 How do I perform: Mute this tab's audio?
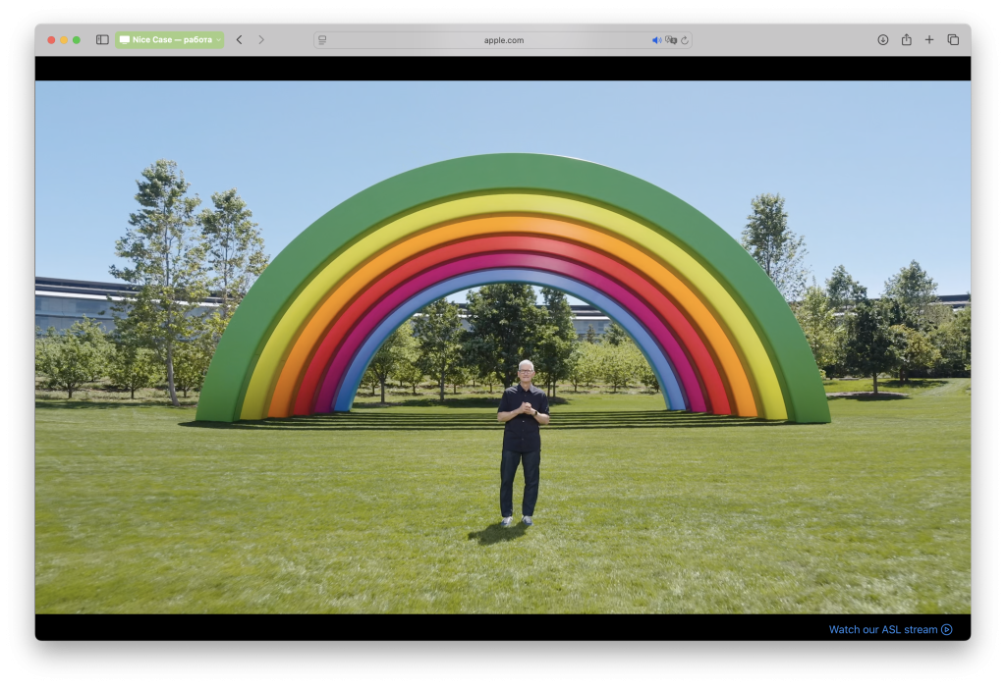[656, 39]
